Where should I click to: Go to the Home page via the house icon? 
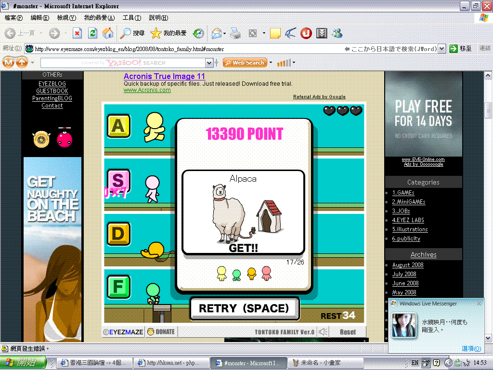pos(108,33)
